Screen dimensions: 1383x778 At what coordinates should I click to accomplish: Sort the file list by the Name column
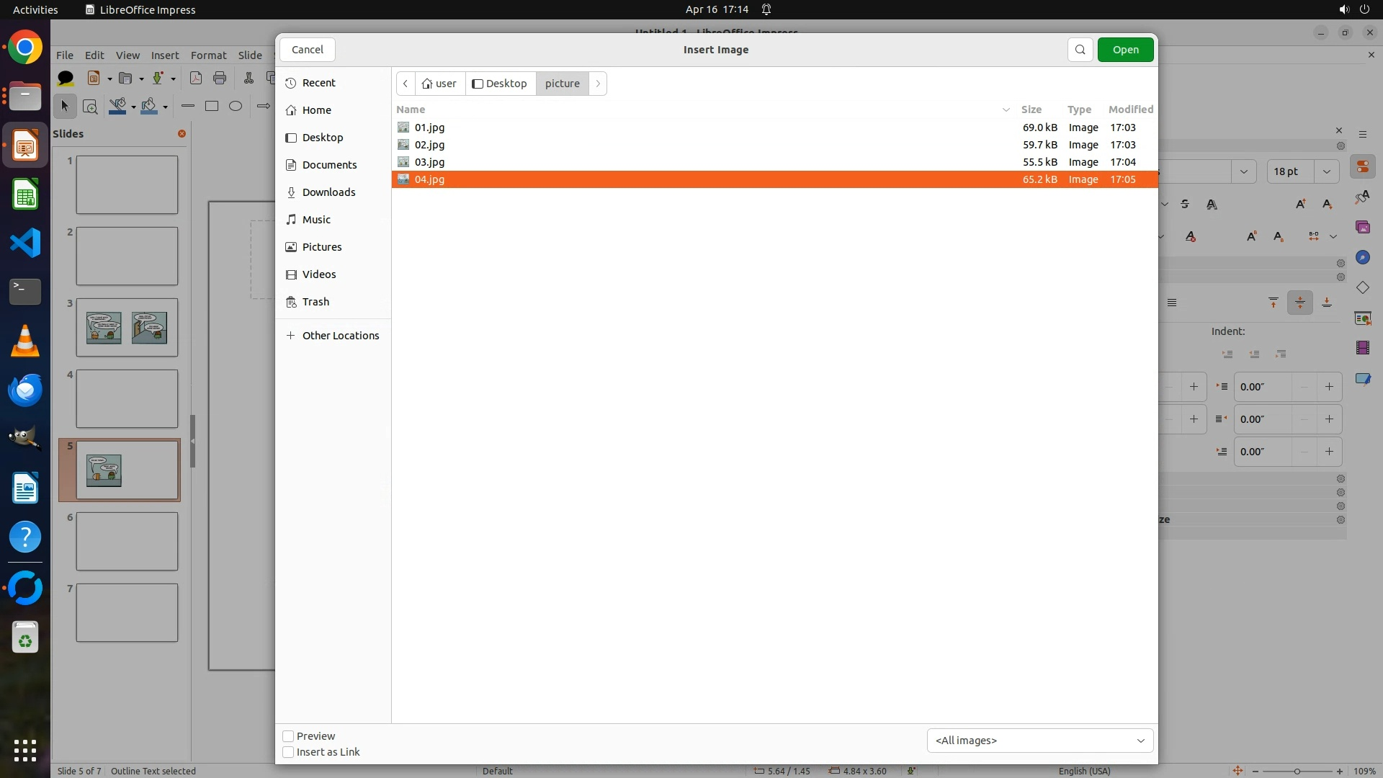[411, 109]
